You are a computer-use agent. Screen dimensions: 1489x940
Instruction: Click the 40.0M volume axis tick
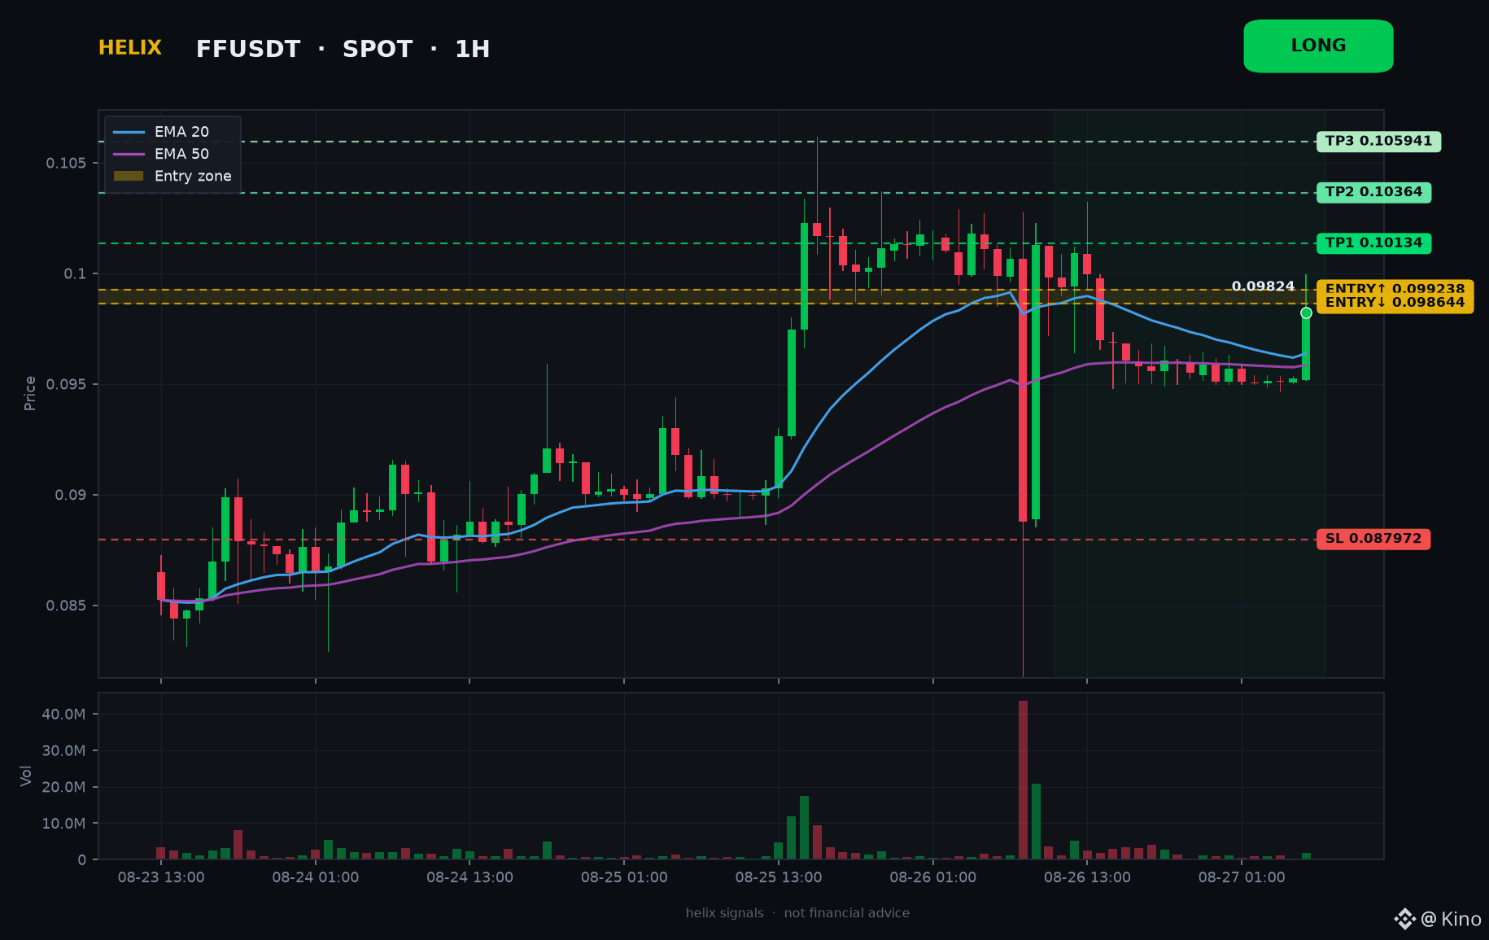(x=63, y=715)
